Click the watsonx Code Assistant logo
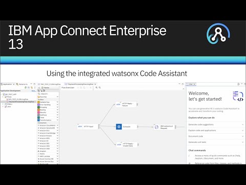Viewport: 246px width, 185px height. (x=238, y=96)
